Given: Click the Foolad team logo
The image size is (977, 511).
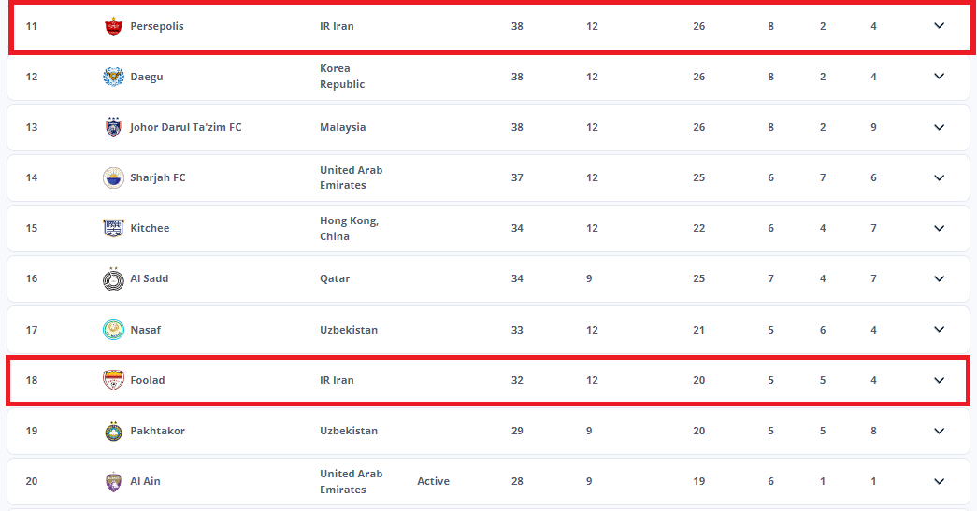Looking at the screenshot, I should (113, 380).
